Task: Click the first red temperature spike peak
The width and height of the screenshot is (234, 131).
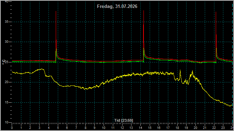Action: [56, 11]
